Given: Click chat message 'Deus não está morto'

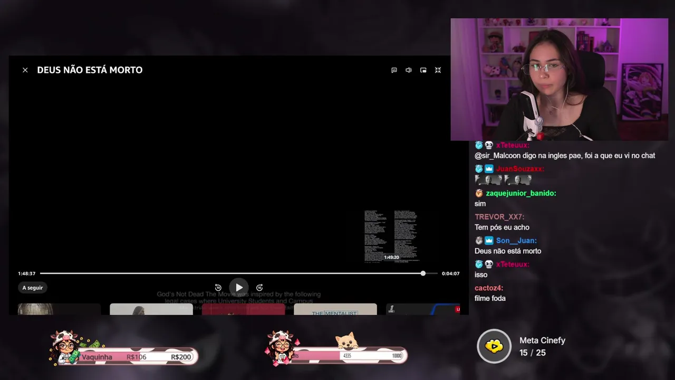Looking at the screenshot, I should [x=508, y=251].
